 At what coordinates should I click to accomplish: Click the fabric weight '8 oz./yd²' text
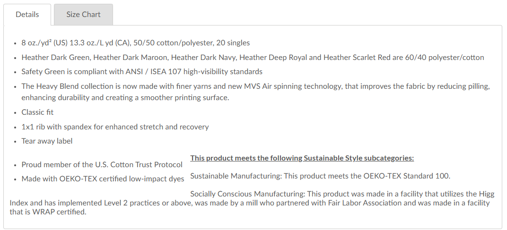click(36, 43)
